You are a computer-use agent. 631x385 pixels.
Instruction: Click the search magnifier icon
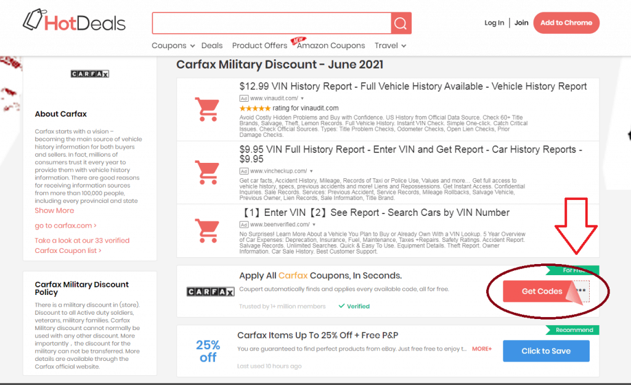pos(400,23)
